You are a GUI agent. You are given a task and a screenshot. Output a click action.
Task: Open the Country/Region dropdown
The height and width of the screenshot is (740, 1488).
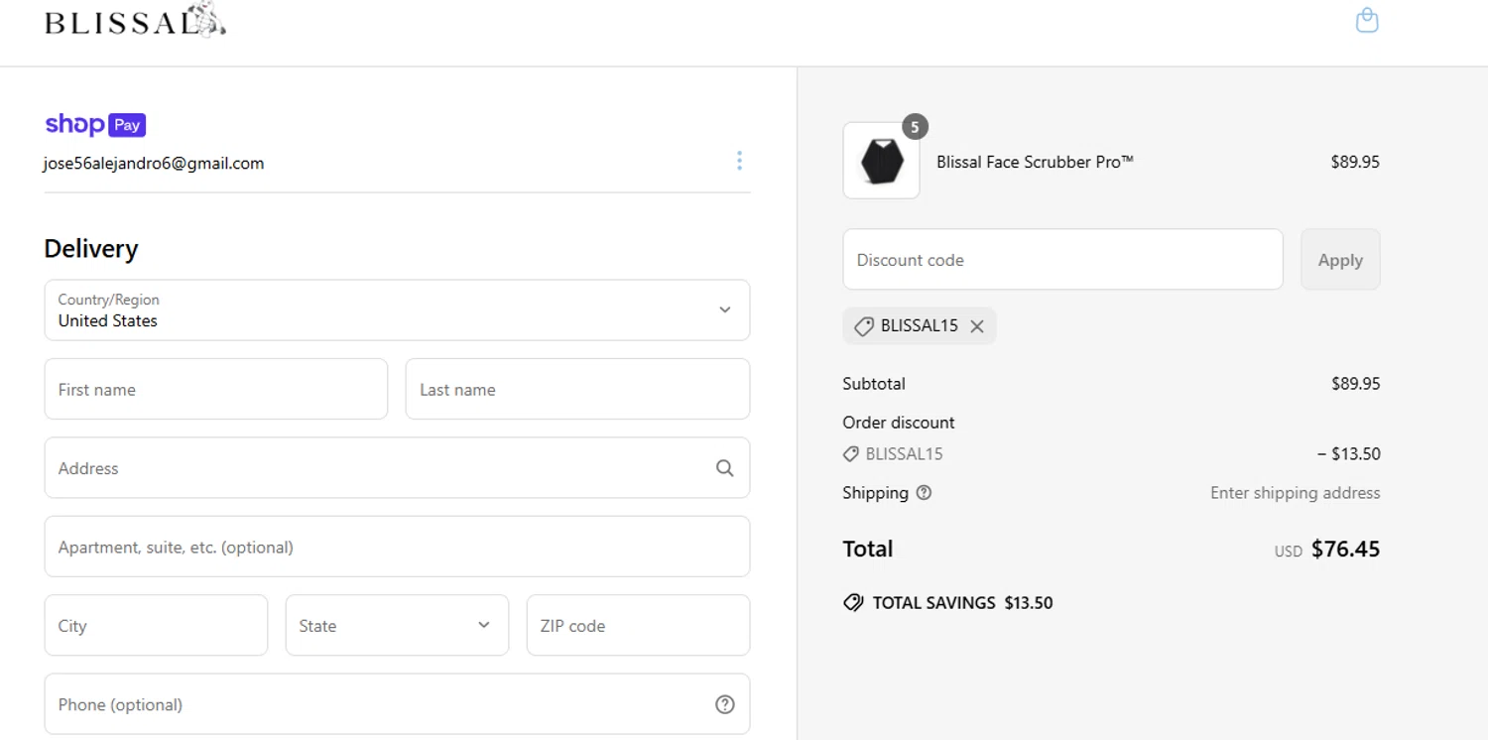click(397, 309)
